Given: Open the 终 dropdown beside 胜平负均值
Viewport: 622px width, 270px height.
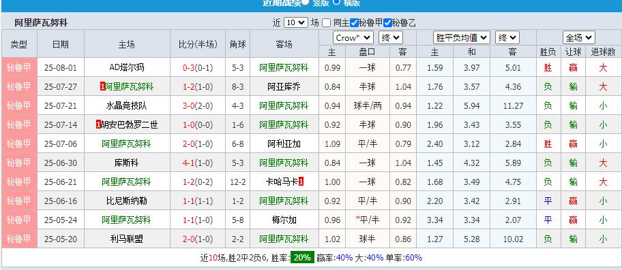Looking at the screenshot, I should click(507, 38).
